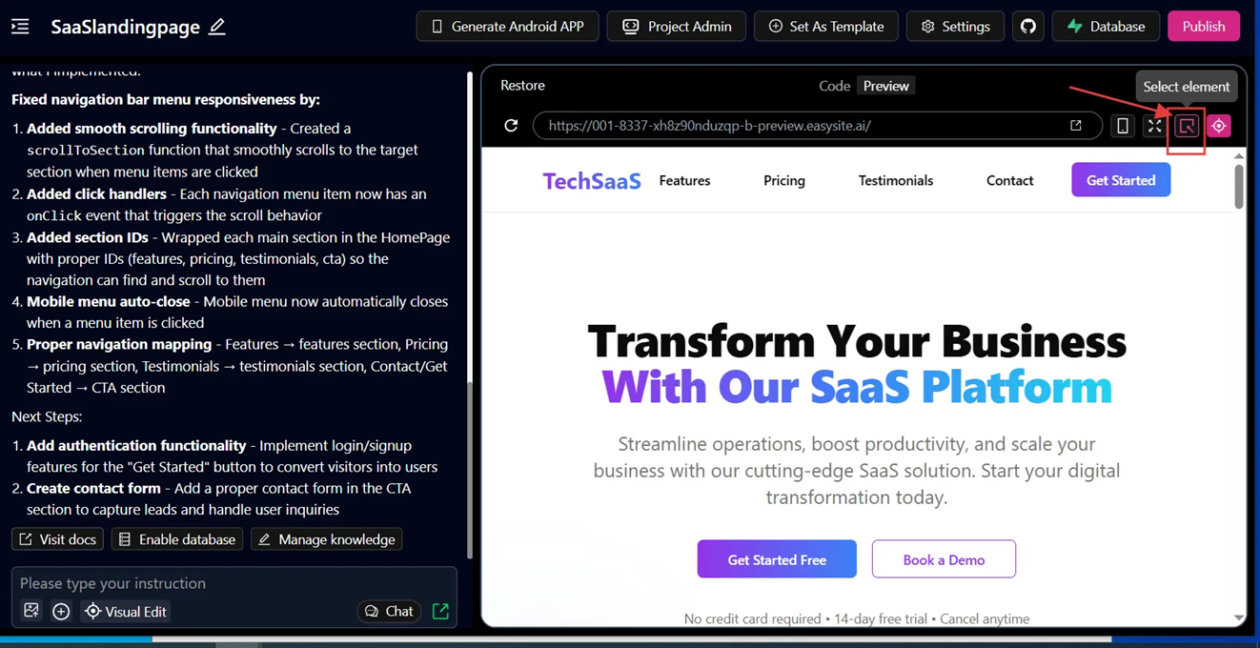1260x648 pixels.
Task: Open the hamburger sidebar menu
Action: click(20, 27)
